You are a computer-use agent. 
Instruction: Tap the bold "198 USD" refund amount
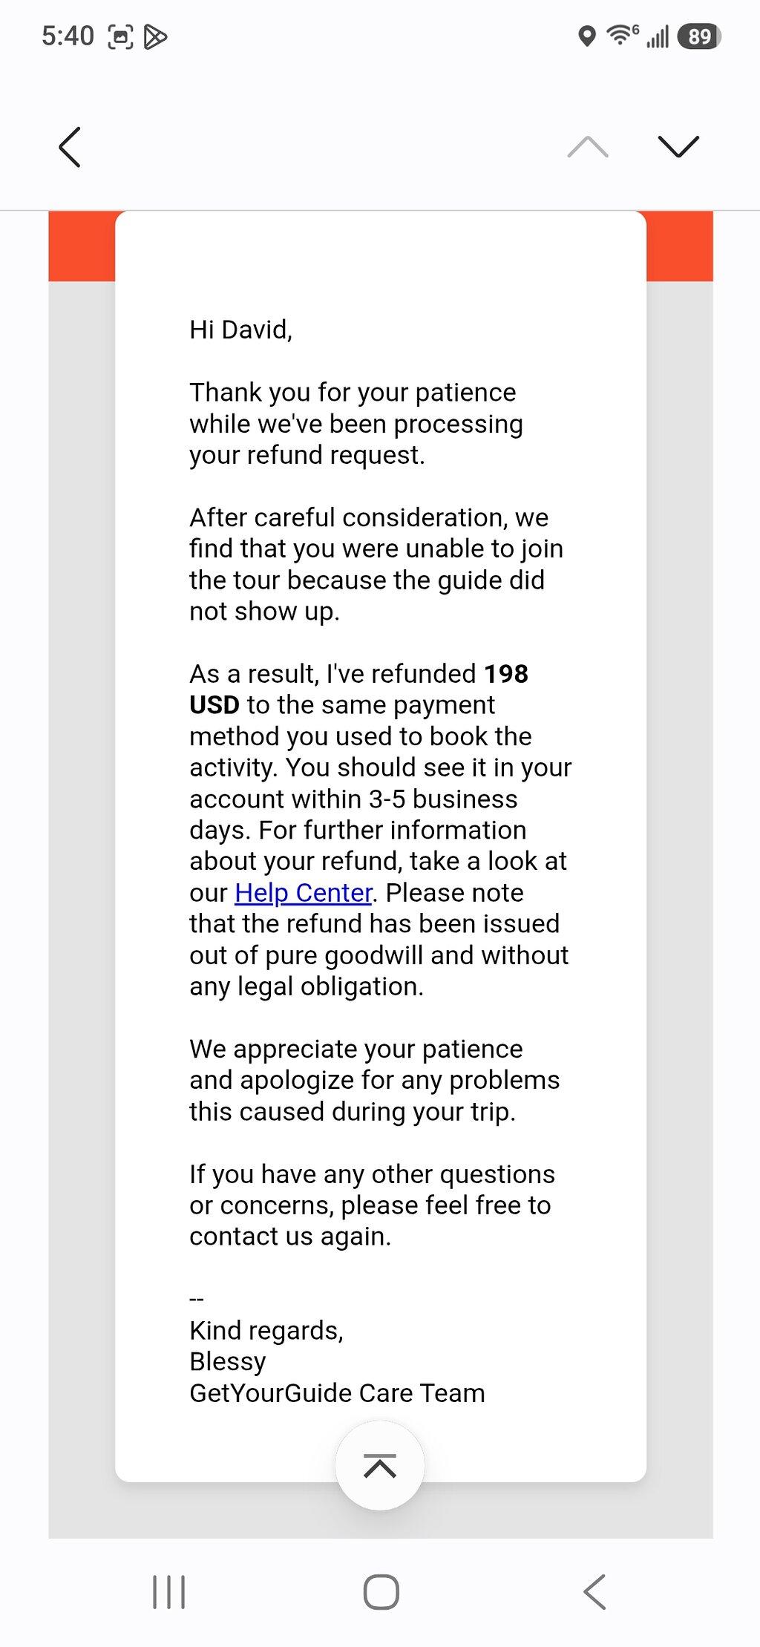[358, 689]
